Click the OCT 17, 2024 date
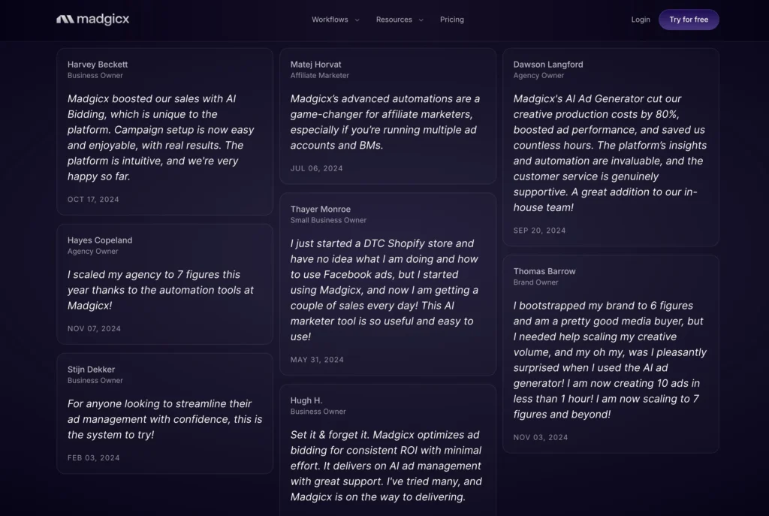The width and height of the screenshot is (769, 516). click(93, 200)
